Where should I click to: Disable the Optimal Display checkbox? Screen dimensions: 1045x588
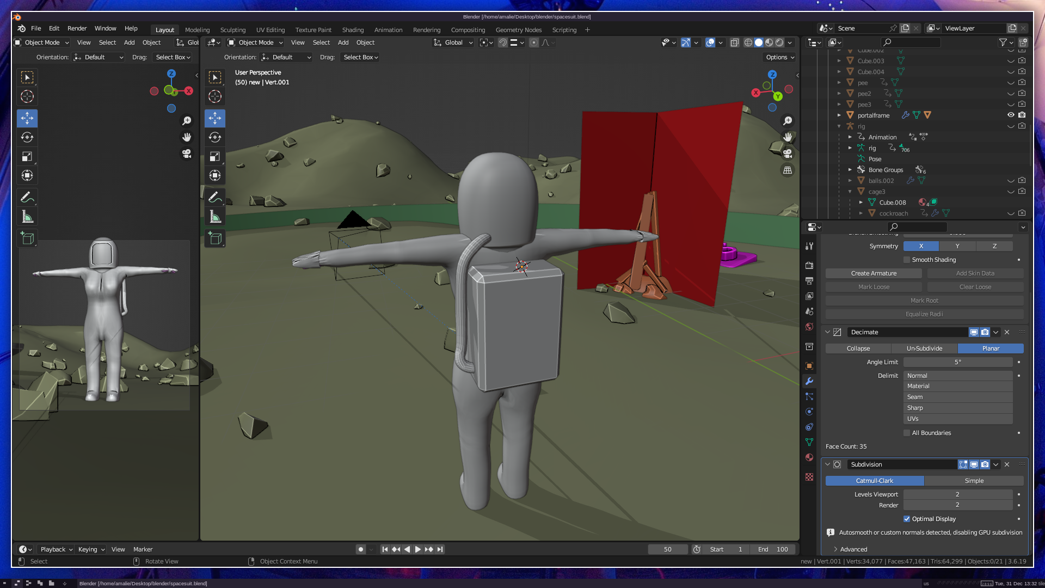point(907,519)
